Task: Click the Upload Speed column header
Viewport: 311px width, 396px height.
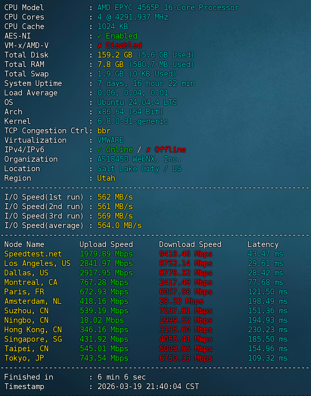Action: 106,244
